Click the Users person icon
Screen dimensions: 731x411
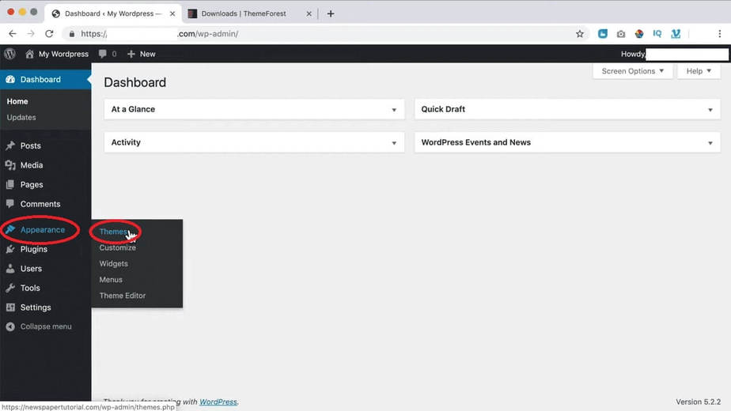(x=10, y=269)
